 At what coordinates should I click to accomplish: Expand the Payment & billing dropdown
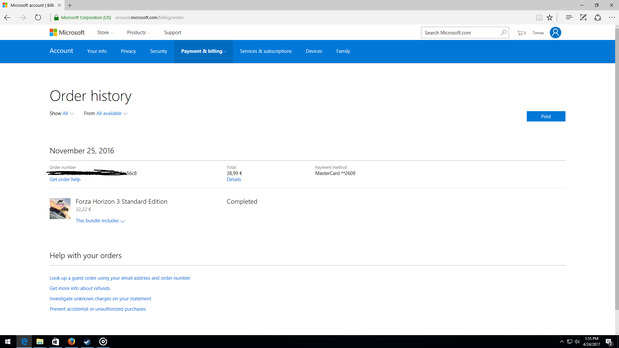coord(203,51)
